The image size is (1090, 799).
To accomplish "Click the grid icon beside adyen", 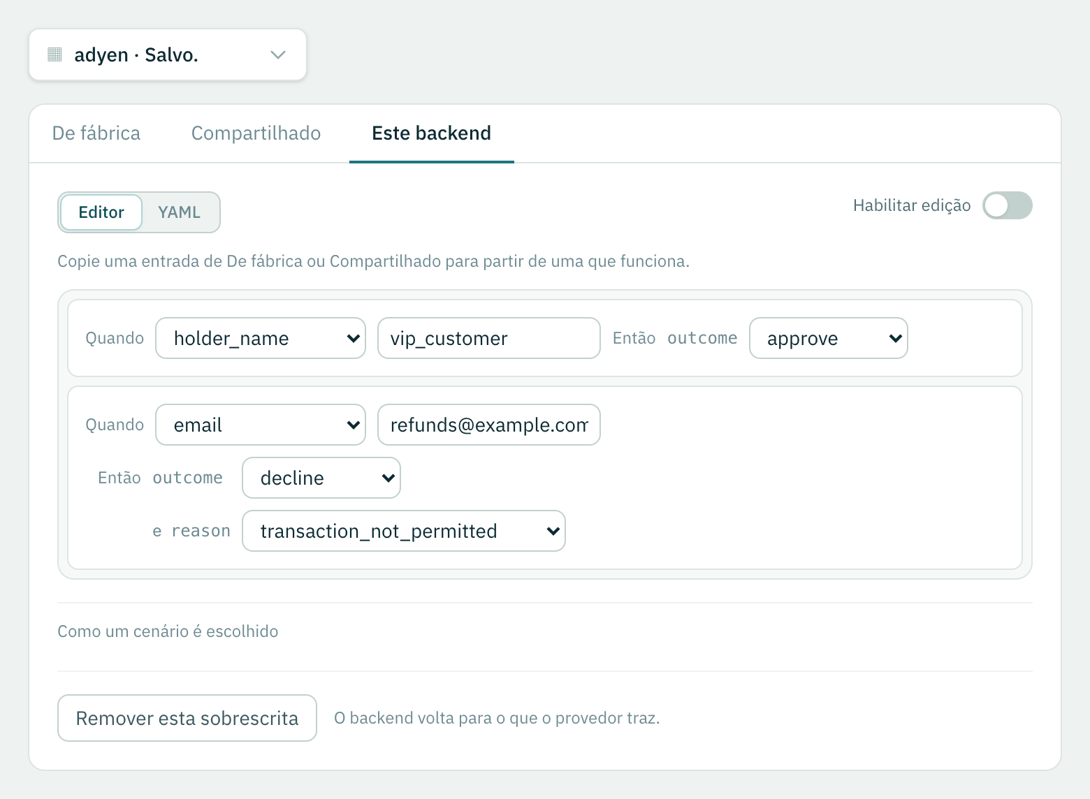I will pyautogui.click(x=54, y=54).
